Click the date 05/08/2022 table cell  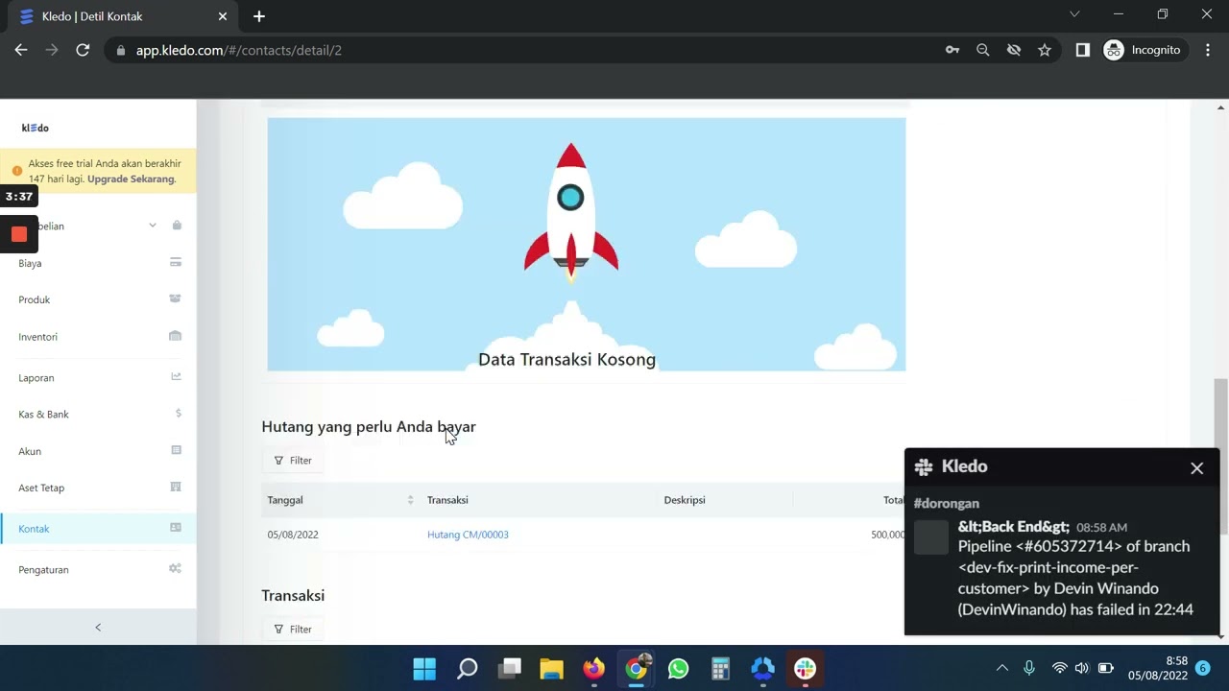tap(293, 535)
